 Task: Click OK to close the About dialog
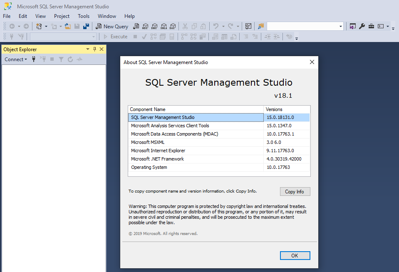295,255
